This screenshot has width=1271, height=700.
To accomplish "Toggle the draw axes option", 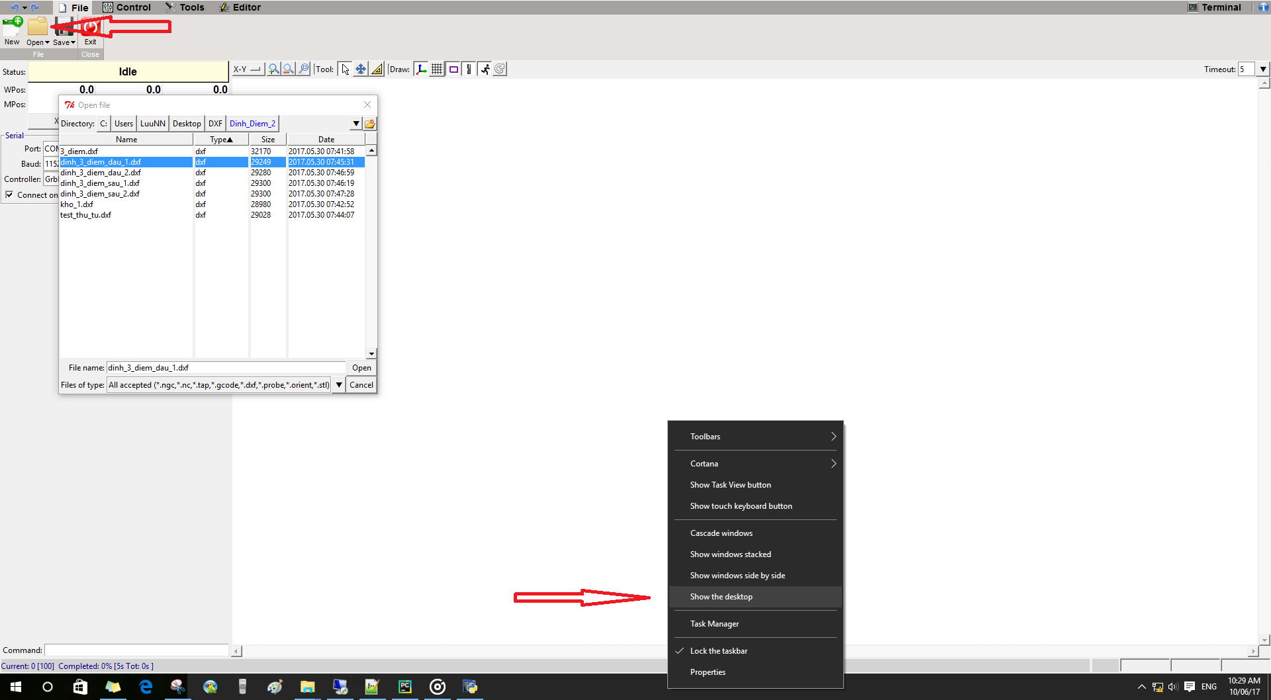I will pos(421,69).
